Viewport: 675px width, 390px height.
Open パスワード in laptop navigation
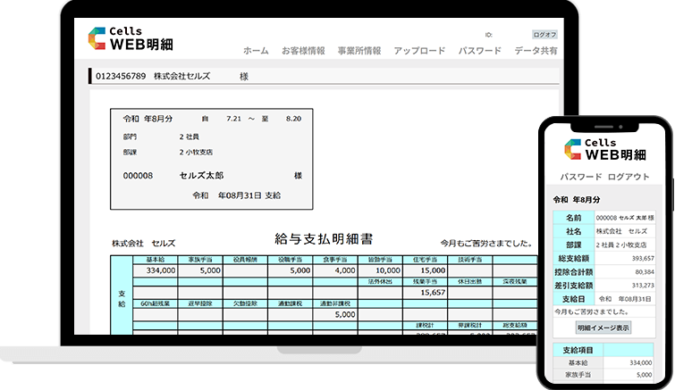(479, 51)
